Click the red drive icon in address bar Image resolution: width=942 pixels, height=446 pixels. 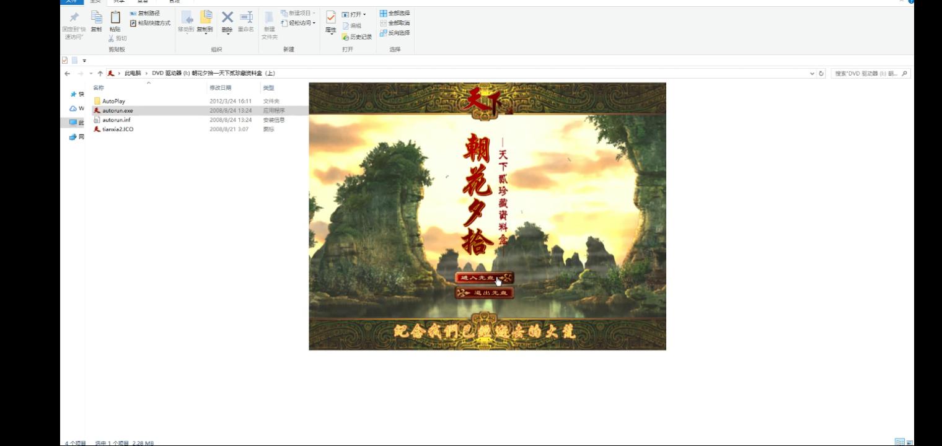[111, 73]
